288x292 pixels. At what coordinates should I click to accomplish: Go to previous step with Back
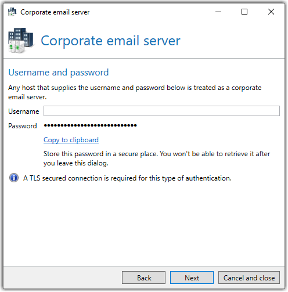tap(144, 278)
